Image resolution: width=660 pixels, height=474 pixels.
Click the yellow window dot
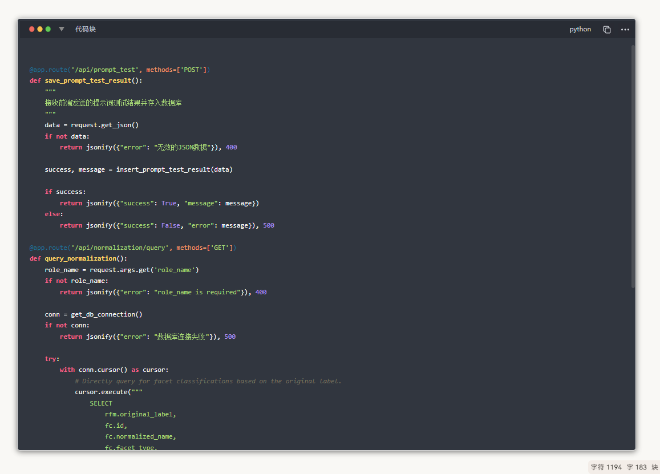tap(40, 29)
